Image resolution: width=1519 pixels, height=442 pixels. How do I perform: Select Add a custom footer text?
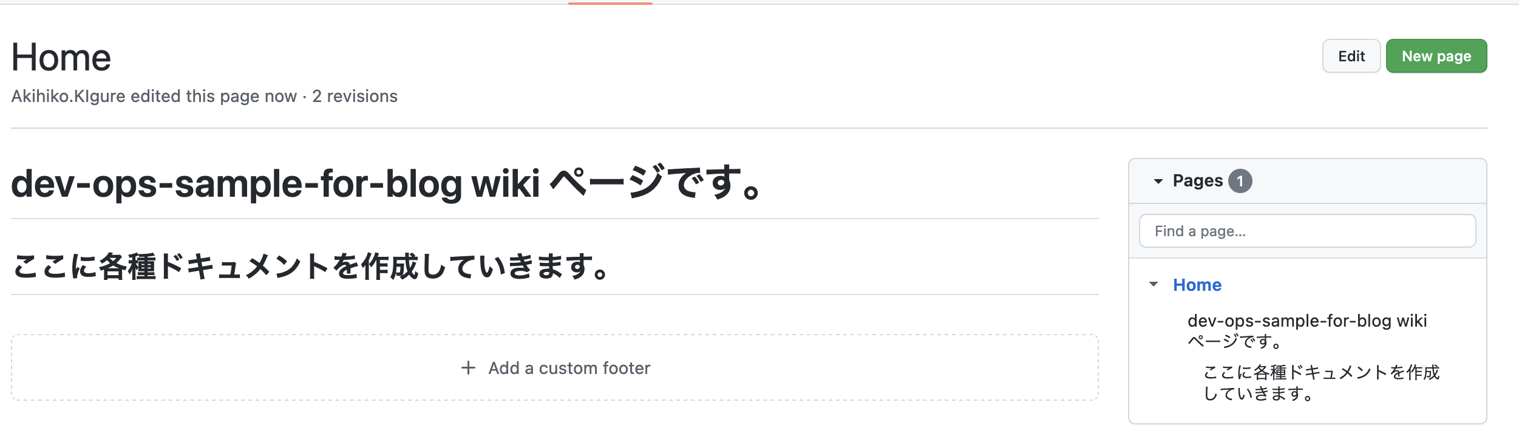point(569,369)
